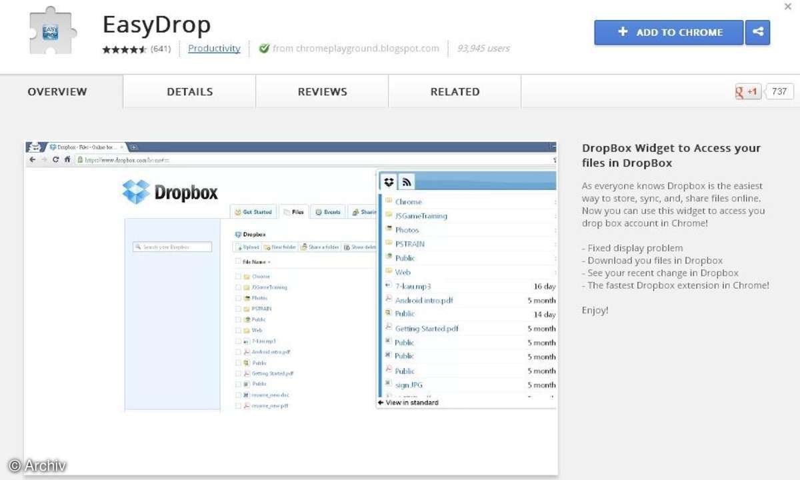
Task: Click the share icon beside Add to Chrome
Action: tap(758, 32)
